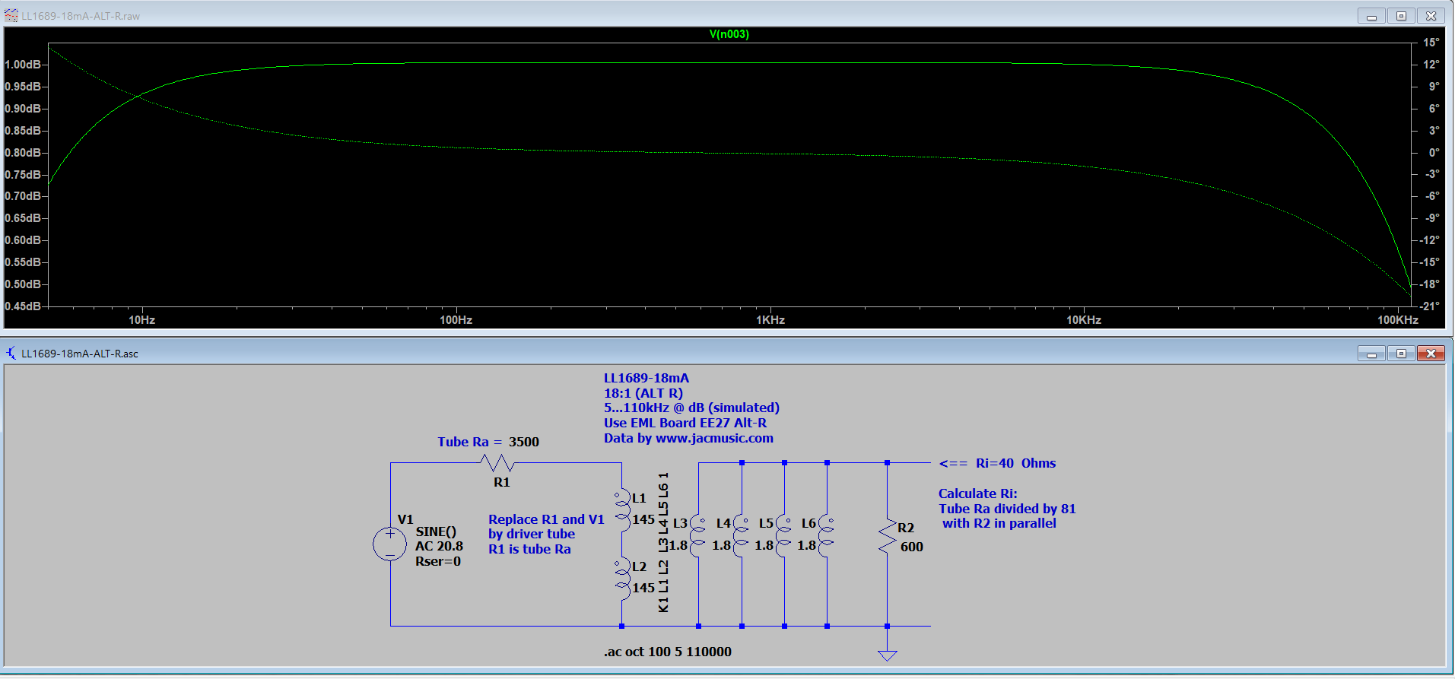The height and width of the screenshot is (679, 1455).
Task: Close the LL1689-18mA-ALT-R.asc schematic window
Action: tap(1431, 354)
